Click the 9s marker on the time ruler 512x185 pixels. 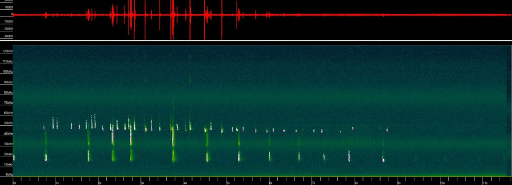(x=399, y=183)
